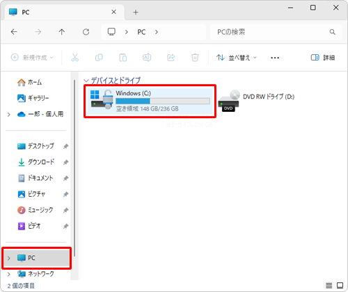Select PC in the navigation pane

point(36,258)
